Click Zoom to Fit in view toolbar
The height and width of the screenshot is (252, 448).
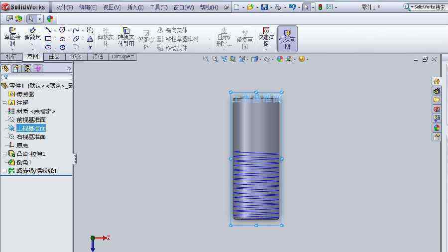coord(206,59)
